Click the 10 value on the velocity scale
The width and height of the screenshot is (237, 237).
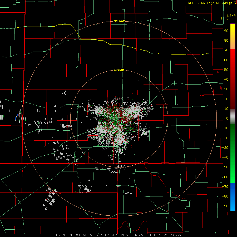pyautogui.click(x=226, y=109)
